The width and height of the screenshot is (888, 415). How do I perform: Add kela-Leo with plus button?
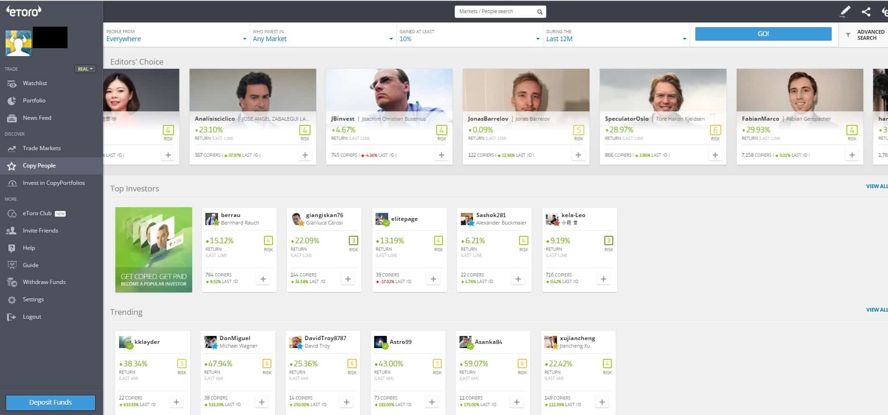click(603, 279)
